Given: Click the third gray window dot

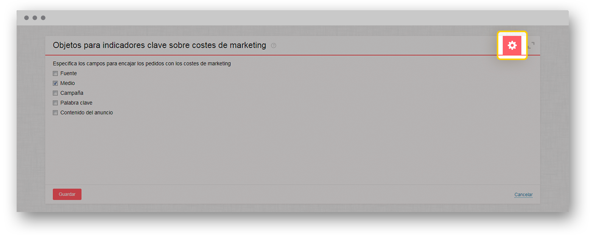Looking at the screenshot, I should tap(43, 18).
